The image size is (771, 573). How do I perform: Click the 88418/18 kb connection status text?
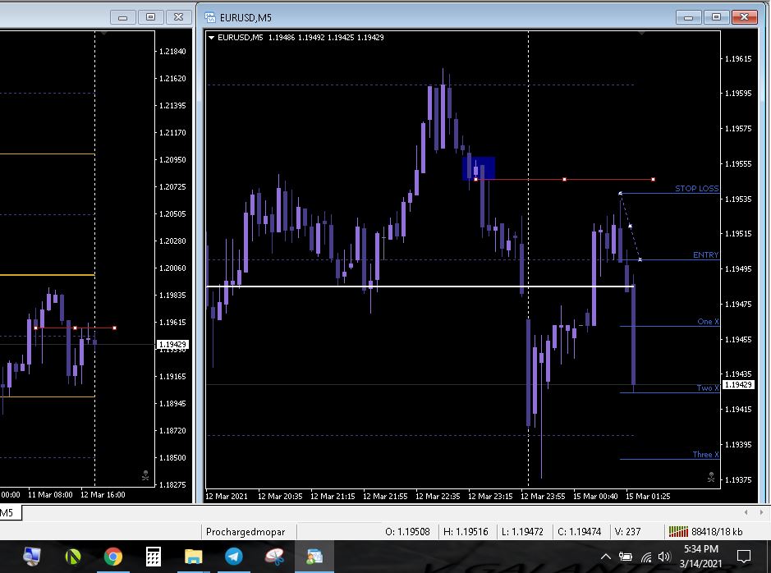717,532
